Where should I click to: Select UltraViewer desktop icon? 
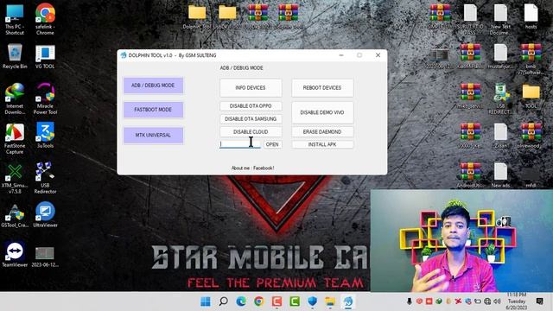tap(45, 215)
